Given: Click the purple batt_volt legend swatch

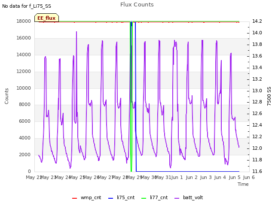Looking at the screenshot, I should tap(177, 198).
